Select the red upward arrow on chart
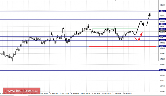166x96 pixels. pyautogui.click(x=141, y=36)
